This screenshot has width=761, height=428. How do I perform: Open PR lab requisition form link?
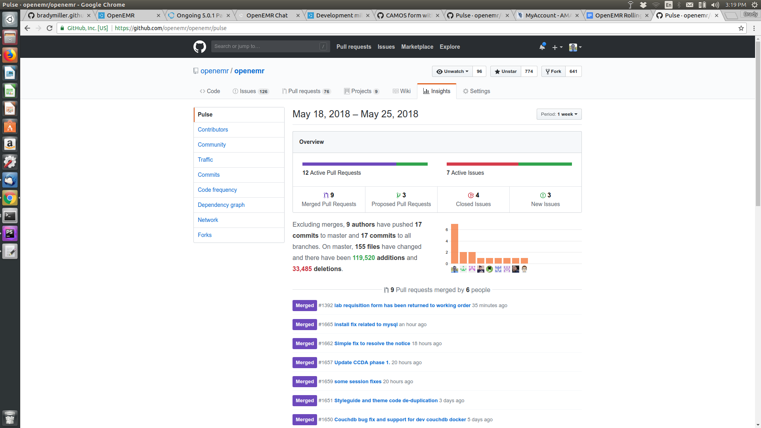tap(402, 306)
